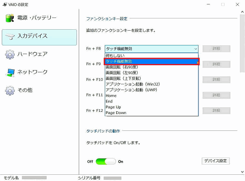This screenshot has width=245, height=181.
Task: Pick アプリケーション起動（UWP）option
Action: (151, 90)
